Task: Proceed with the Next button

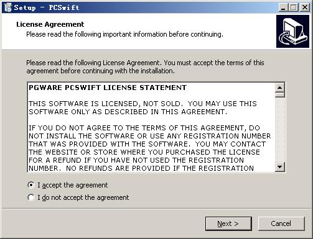Action: pyautogui.click(x=228, y=223)
